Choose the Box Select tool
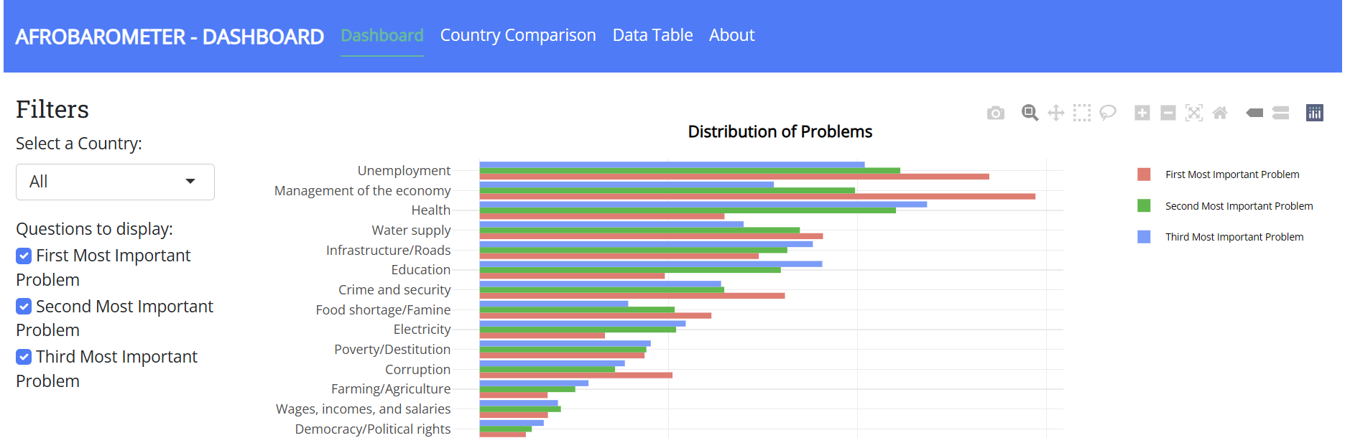The width and height of the screenshot is (1350, 438). [1081, 113]
